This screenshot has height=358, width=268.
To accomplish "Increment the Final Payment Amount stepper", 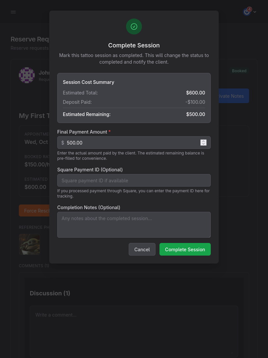I will [x=203, y=141].
